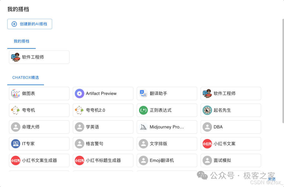Select the 软件工程师 programmer icon in CHATBOX精选

(x=231, y=93)
